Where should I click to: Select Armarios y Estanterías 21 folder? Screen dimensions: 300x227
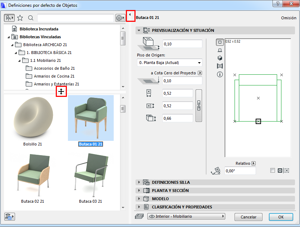[56, 84]
